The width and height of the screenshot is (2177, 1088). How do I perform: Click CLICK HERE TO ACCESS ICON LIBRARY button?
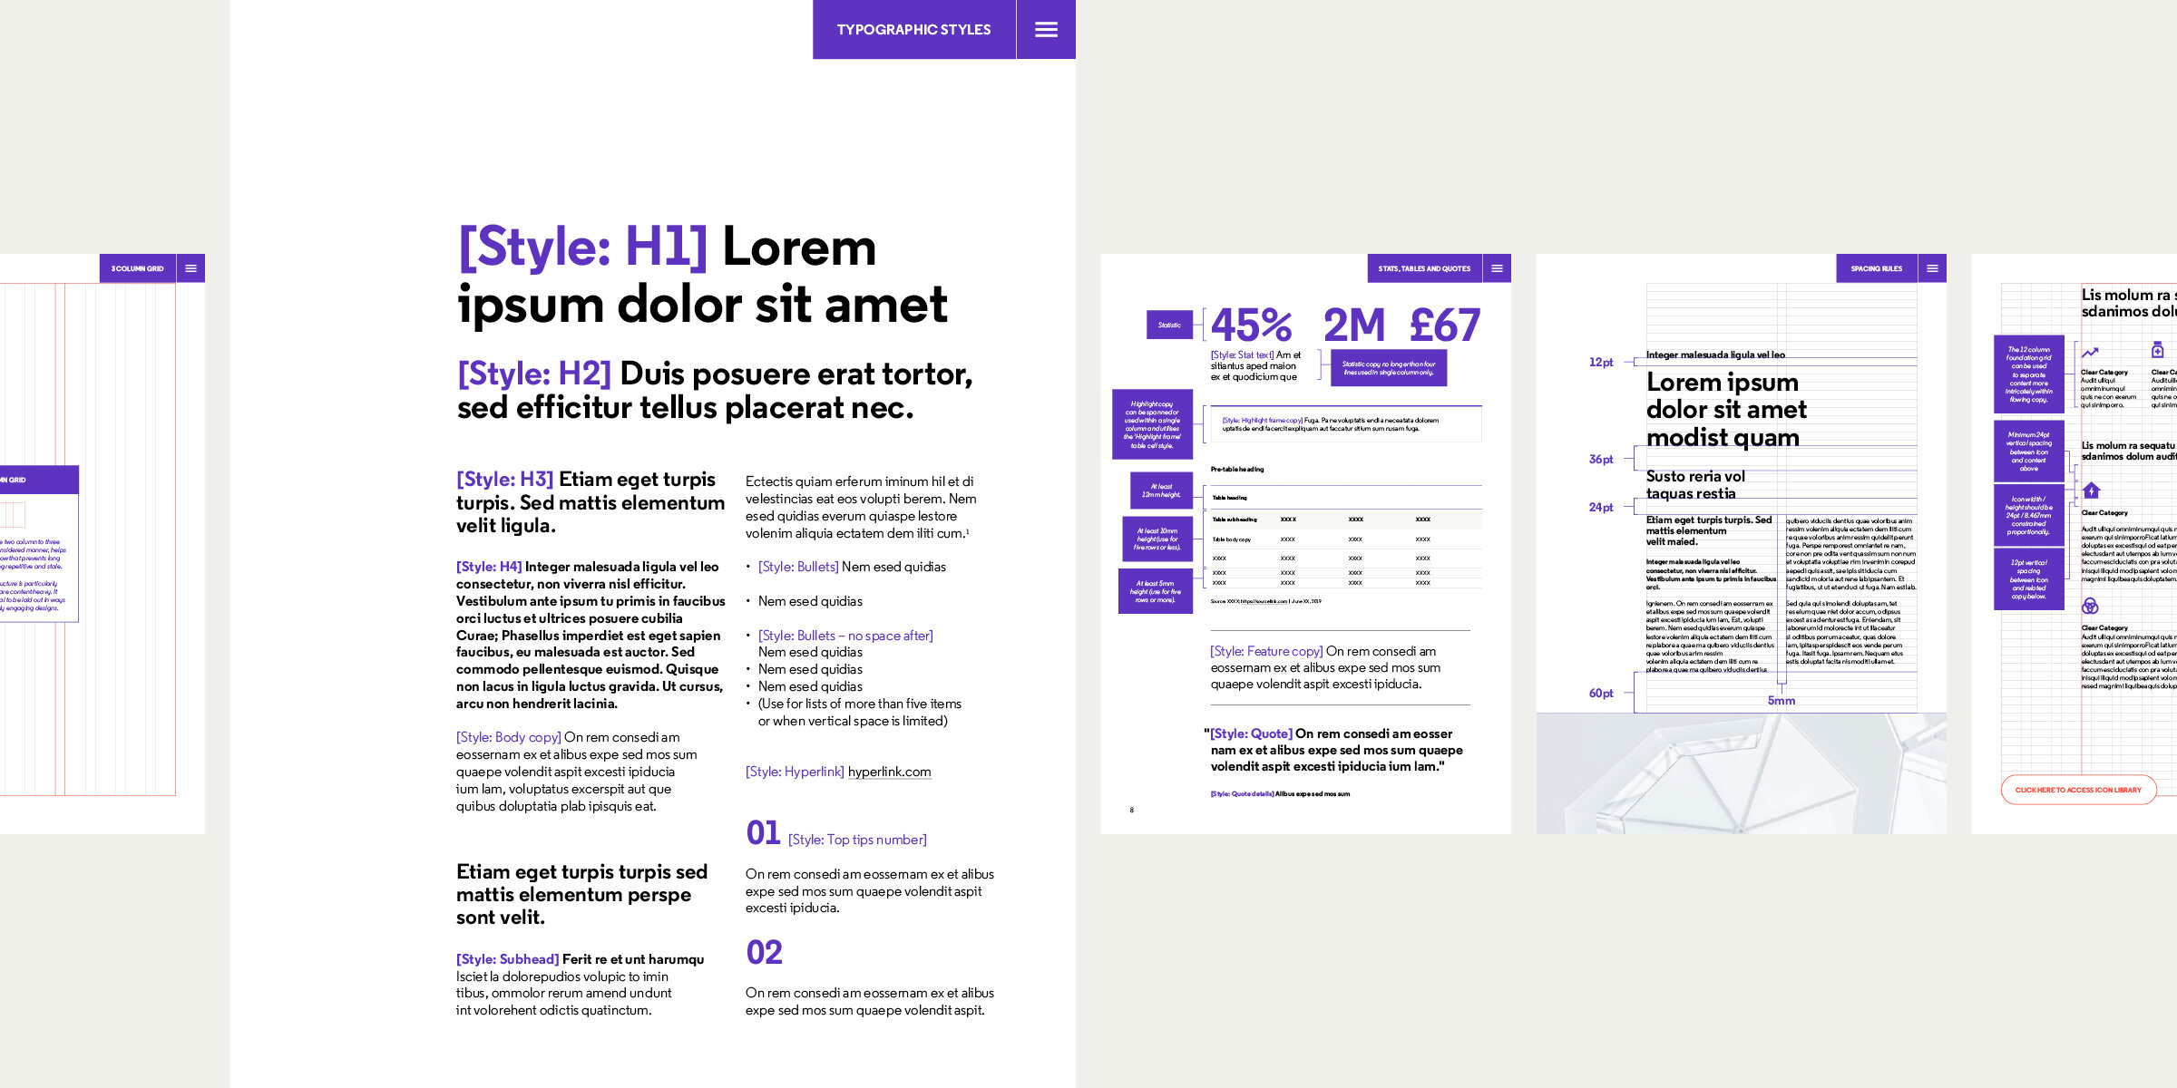[x=2080, y=788]
